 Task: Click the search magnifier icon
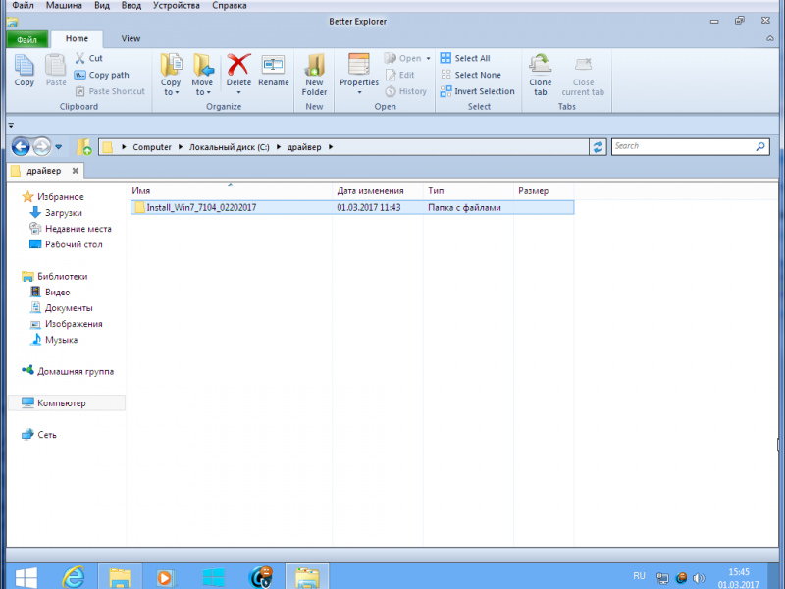760,146
